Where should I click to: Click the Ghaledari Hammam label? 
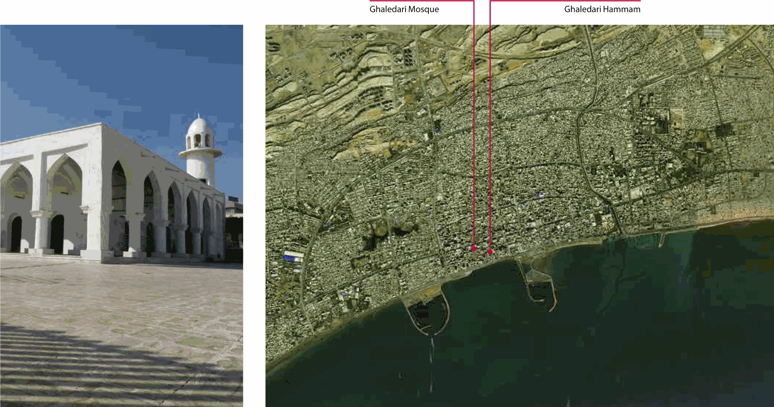pos(602,9)
